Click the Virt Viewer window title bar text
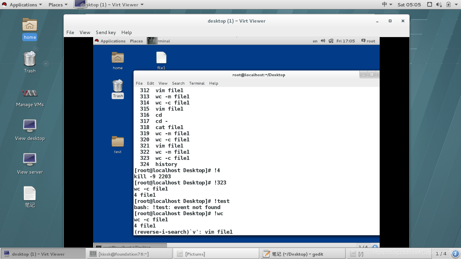This screenshot has height=259, width=461. (x=237, y=21)
